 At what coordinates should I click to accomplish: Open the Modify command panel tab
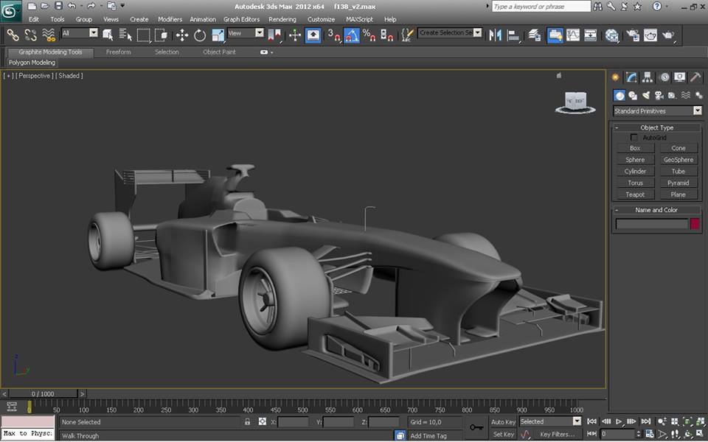tap(631, 77)
